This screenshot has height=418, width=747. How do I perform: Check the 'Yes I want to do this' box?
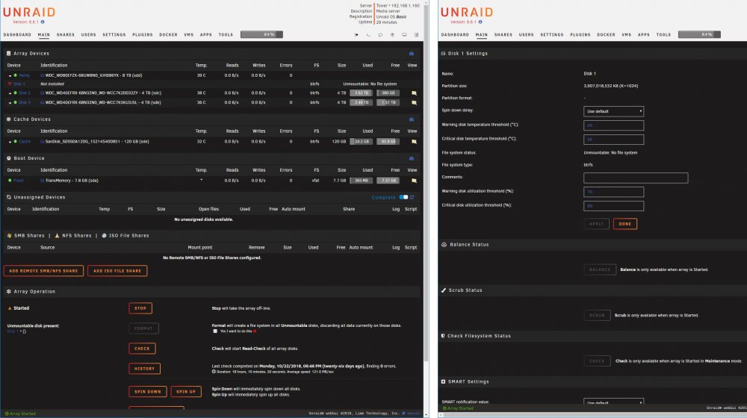(215, 331)
